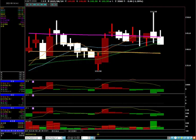This screenshot has height=140, width=196.
Task: Click the 135.0 price axis label
Action: 188,65
